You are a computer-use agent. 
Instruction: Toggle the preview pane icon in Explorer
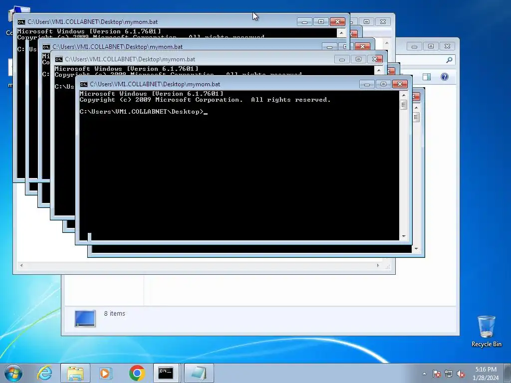click(427, 77)
